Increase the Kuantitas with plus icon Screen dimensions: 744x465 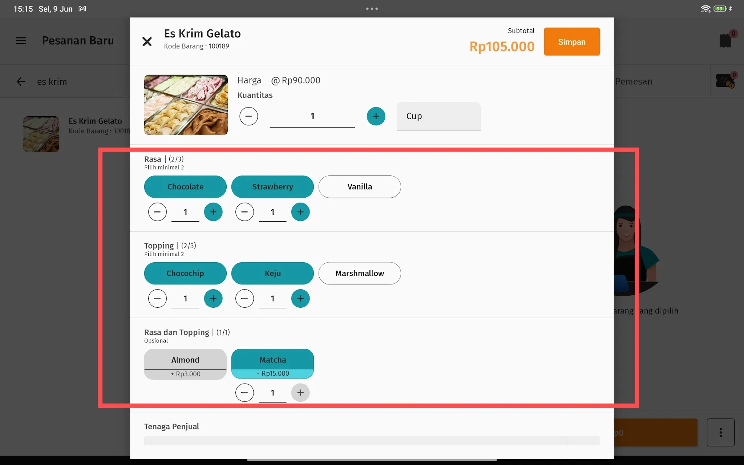coord(376,116)
